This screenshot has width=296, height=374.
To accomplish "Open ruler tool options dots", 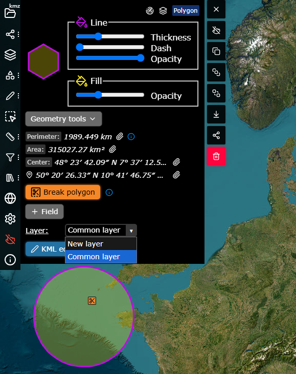I will click(18, 137).
